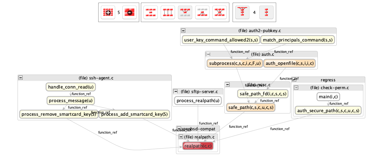The height and width of the screenshot is (167, 377).
Task: Collapse the sftp-server.c file group
Action: (176, 91)
